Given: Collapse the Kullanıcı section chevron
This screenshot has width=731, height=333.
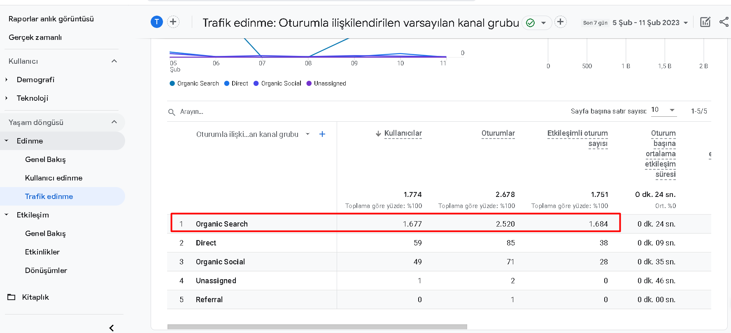Looking at the screenshot, I should [x=114, y=61].
